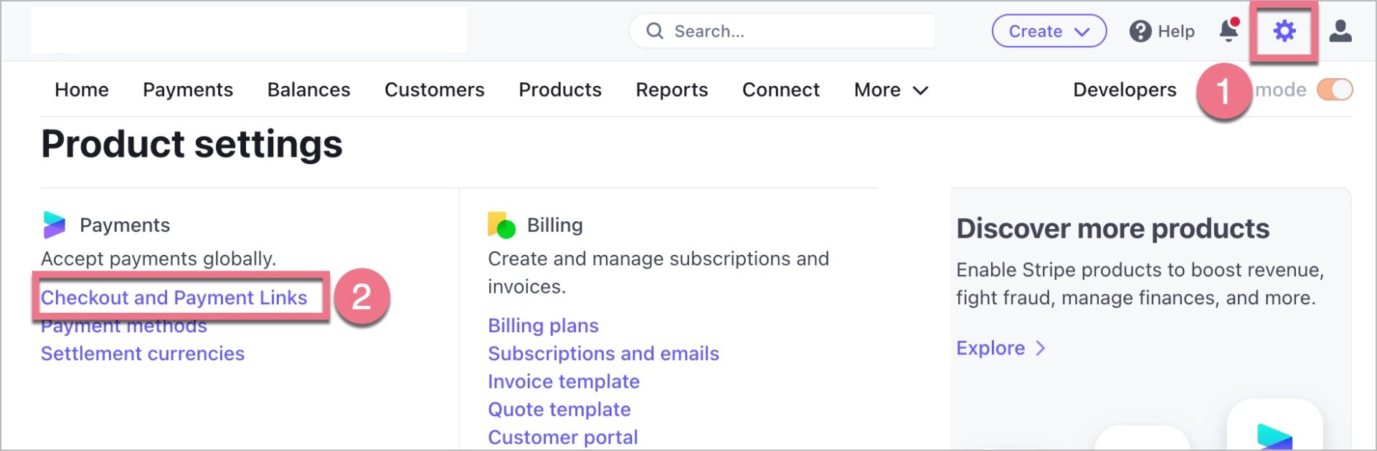Viewport: 1377px width, 451px height.
Task: Toggle the test mode switch
Action: pos(1334,89)
